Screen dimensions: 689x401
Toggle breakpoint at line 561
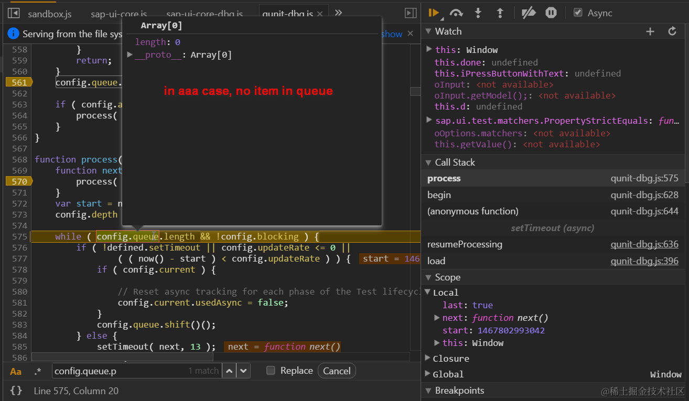coord(19,82)
